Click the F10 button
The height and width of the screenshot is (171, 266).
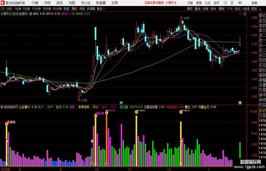[230, 9]
